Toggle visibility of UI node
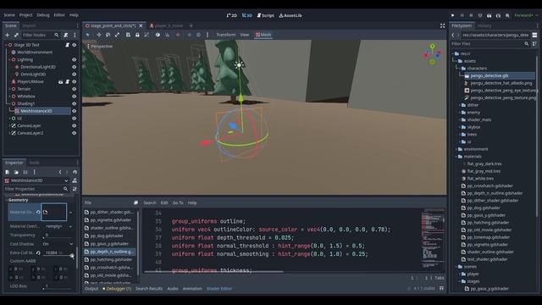Viewport: 542px width, 305px height. pos(74,119)
